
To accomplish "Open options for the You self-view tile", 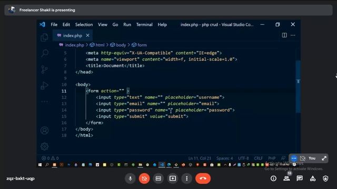I will click(294, 159).
